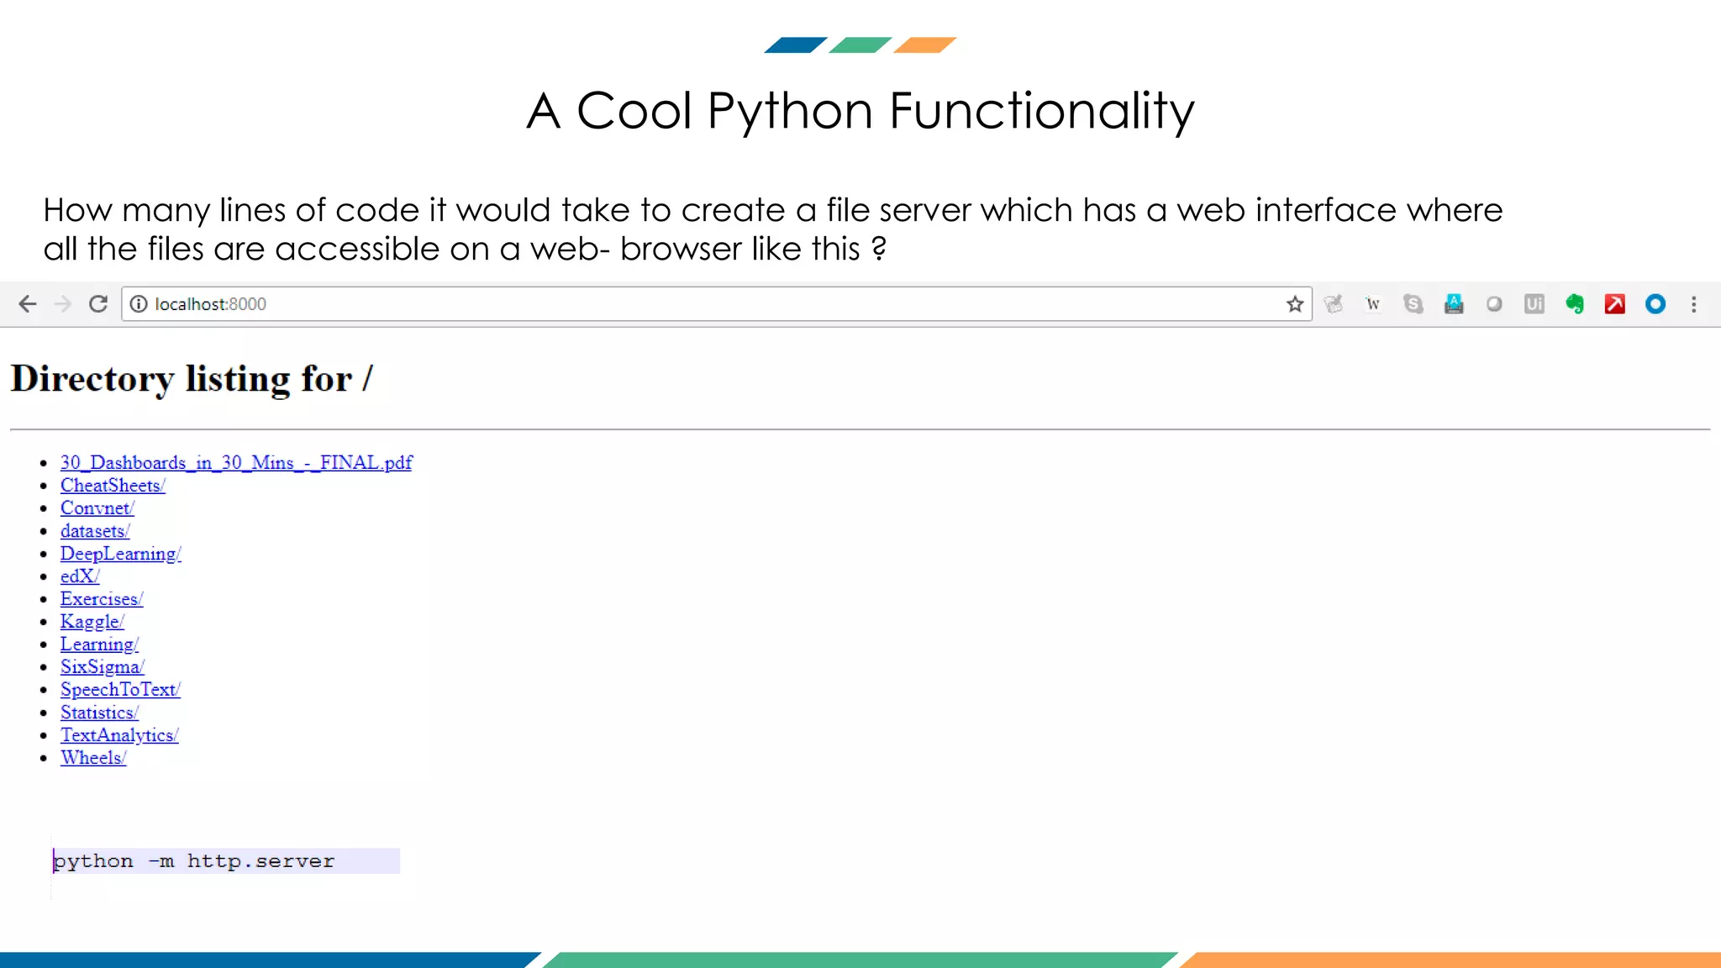Open the Exercises/ folder link

tap(102, 599)
